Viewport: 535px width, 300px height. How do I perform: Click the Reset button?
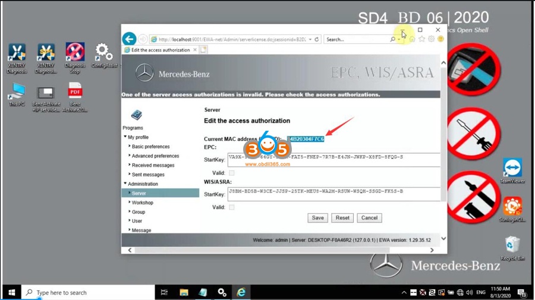342,218
